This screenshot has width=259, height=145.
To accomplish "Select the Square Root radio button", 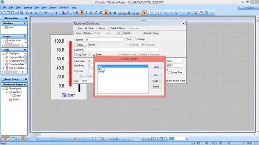I will click(x=169, y=72).
